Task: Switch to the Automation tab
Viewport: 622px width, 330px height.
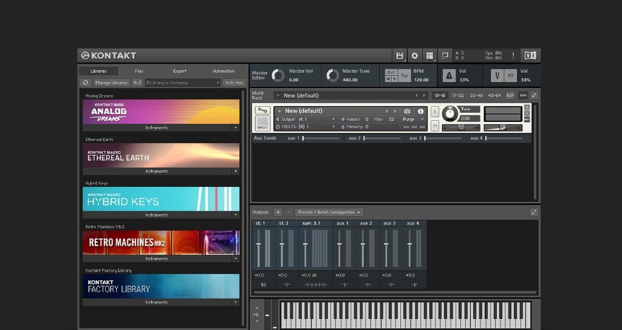Action: point(223,71)
